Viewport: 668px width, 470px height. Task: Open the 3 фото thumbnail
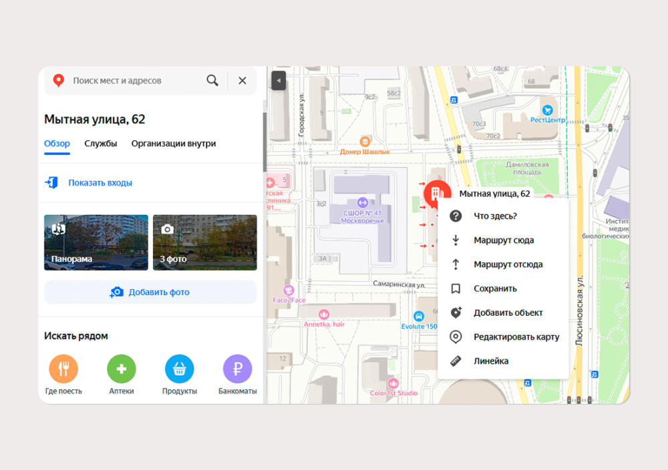pos(205,242)
